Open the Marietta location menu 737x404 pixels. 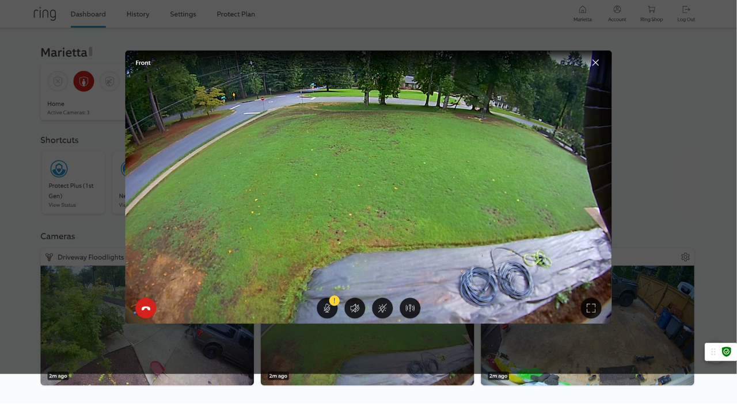[x=582, y=14]
